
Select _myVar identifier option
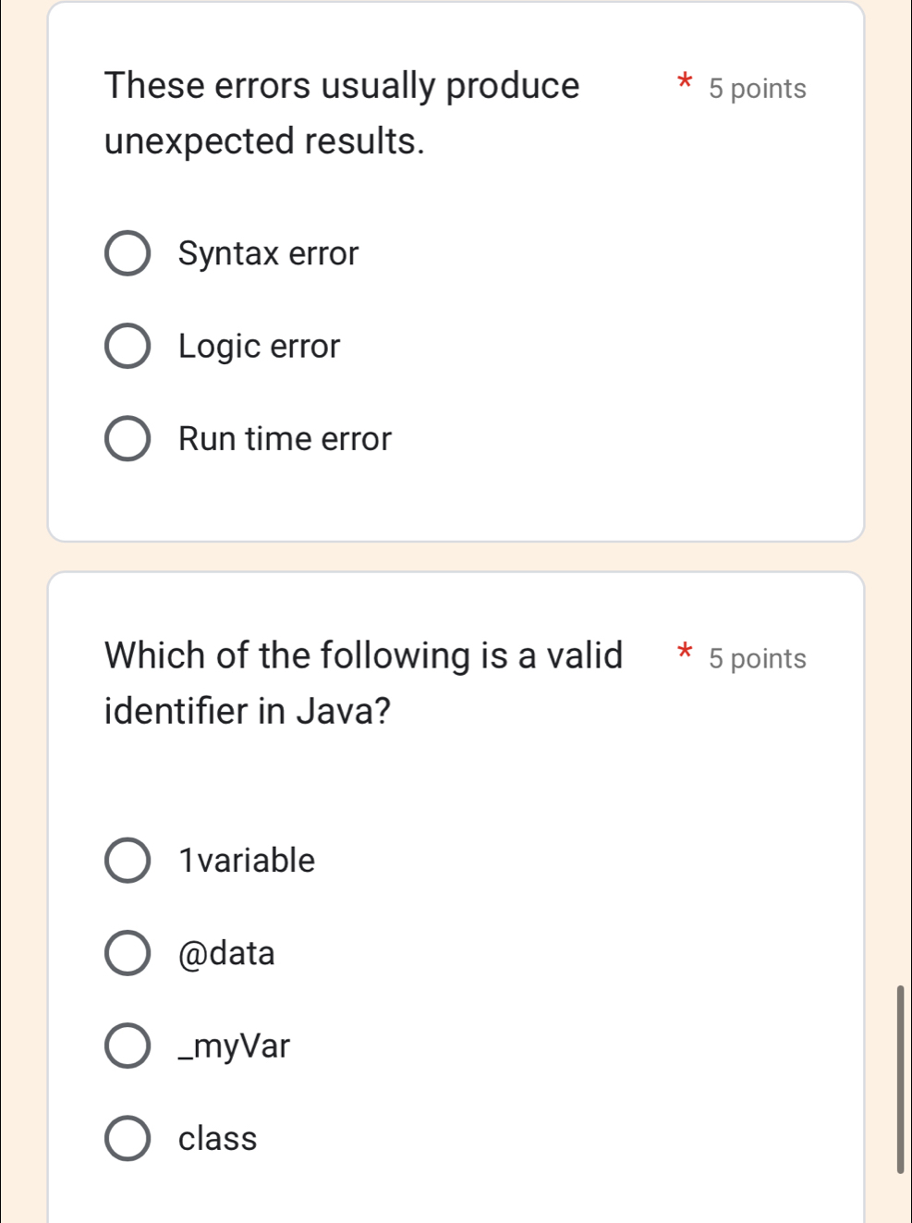[x=128, y=1046]
